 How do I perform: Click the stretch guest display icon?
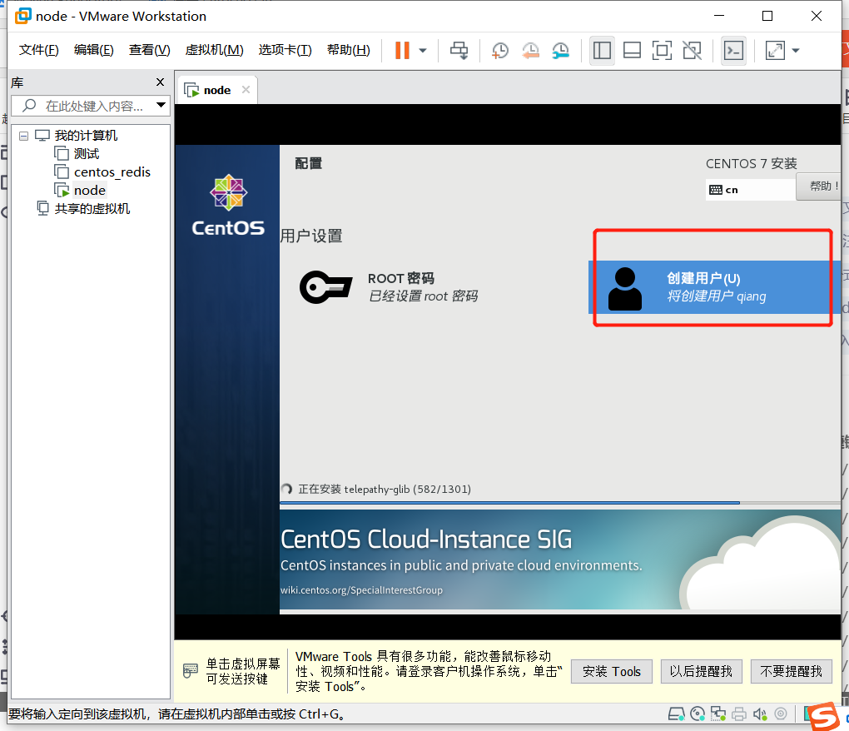pos(775,51)
